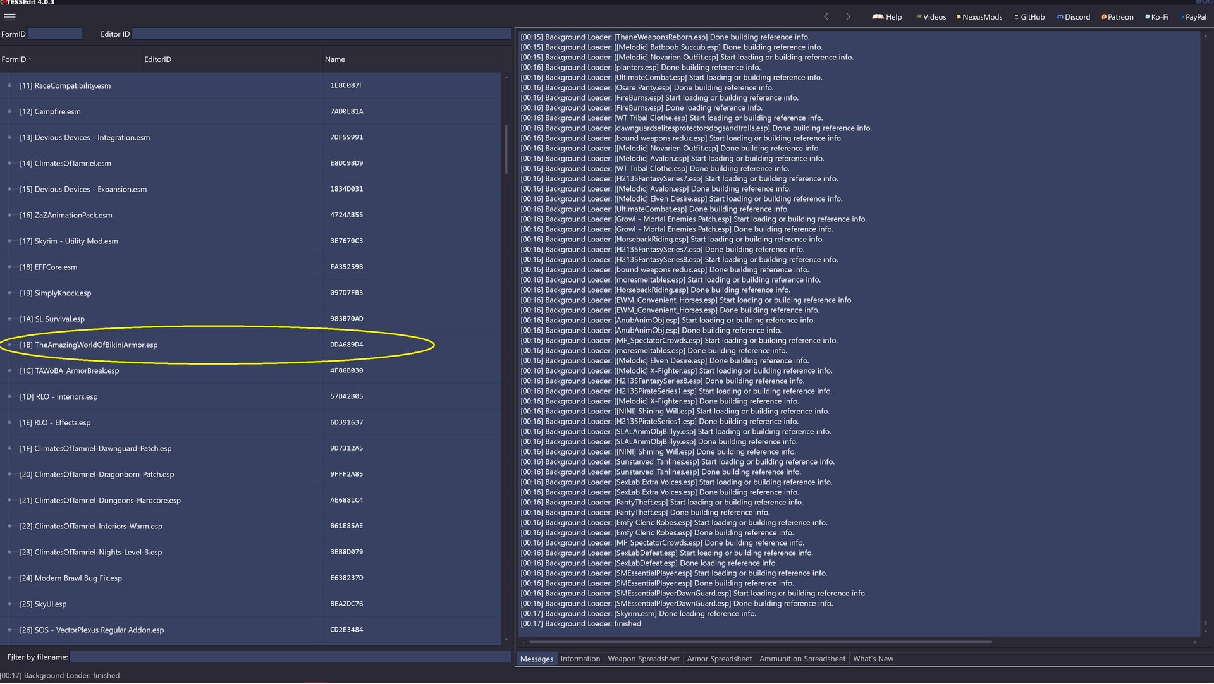Select [26] SOS - VectorPlexus Regular Addon.esp
1214x684 pixels.
[250, 630]
